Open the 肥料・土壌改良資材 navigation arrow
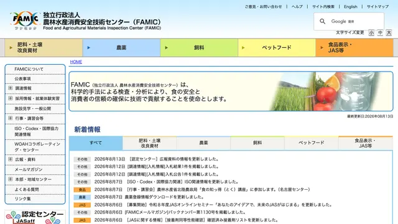 (x=11, y=47)
